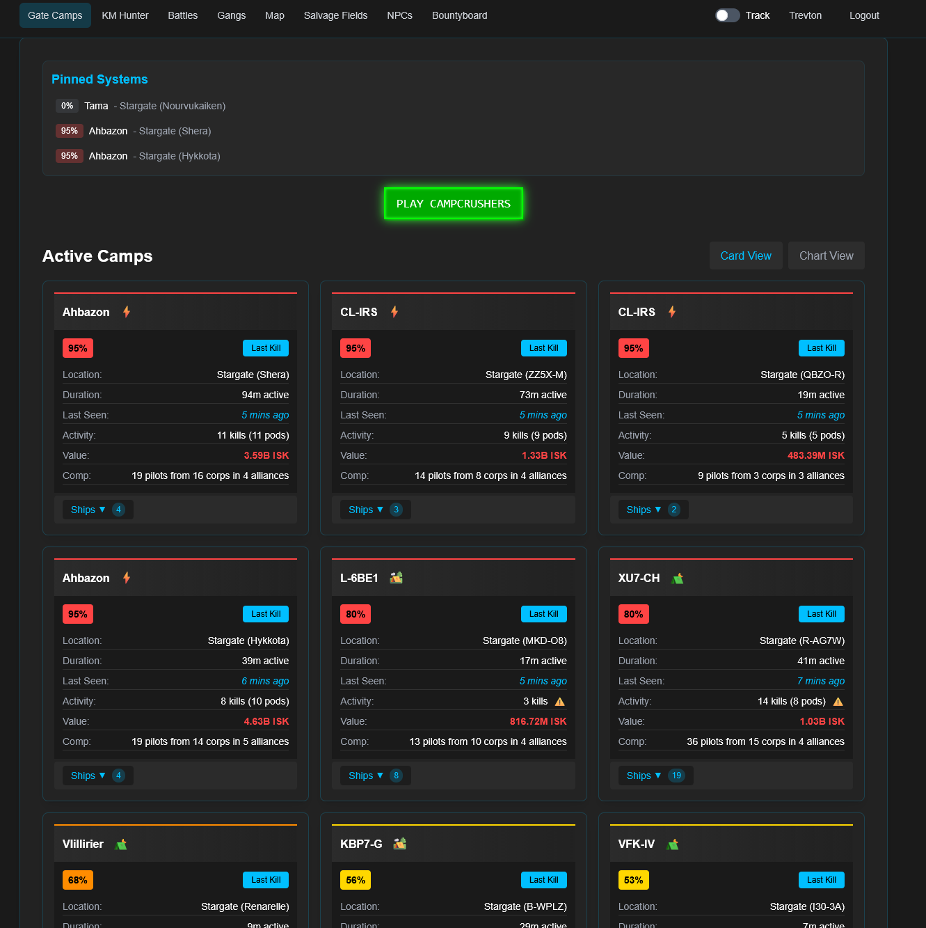
Task: Open Ships dropdown on L-6BE1 card
Action: pyautogui.click(x=366, y=776)
